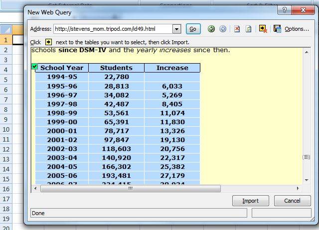Select Excel row header 18

point(6,209)
